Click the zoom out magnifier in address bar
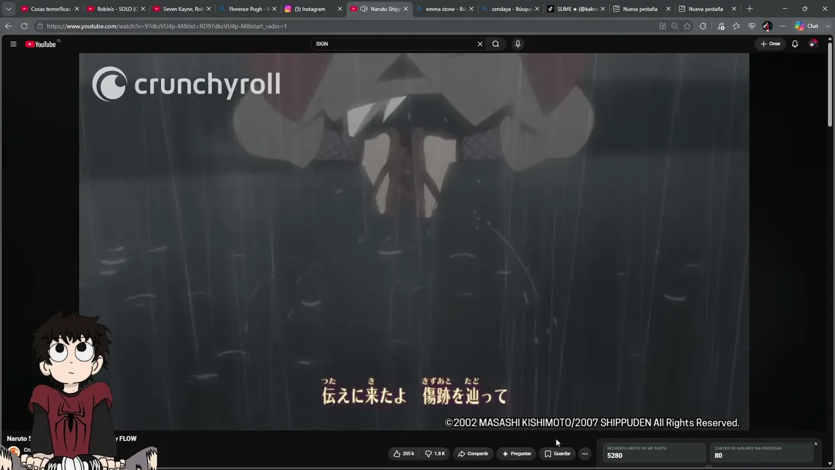 (675, 26)
